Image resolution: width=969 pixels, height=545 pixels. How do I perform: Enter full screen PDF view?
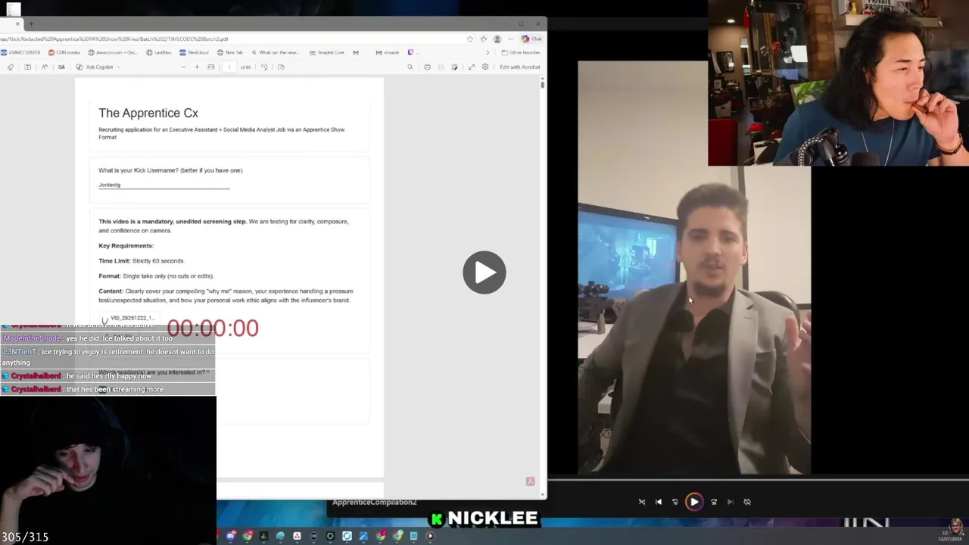tap(472, 67)
